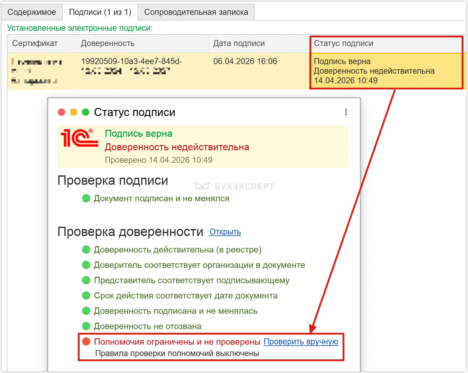This screenshot has height=373, width=468.
Task: Click the Сертификат column header
Action: 42,43
